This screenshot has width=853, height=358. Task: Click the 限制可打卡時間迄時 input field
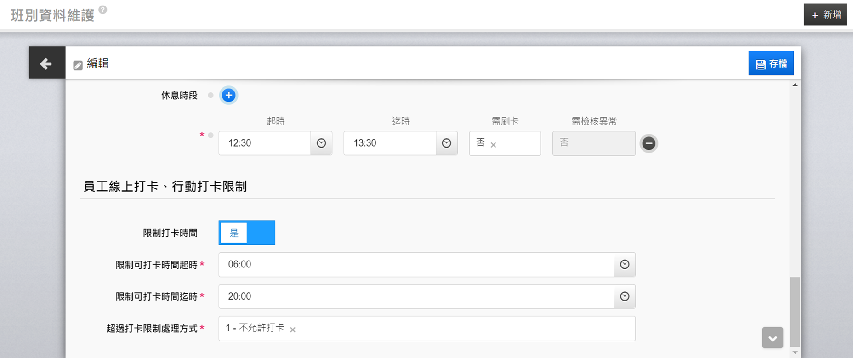coord(416,296)
